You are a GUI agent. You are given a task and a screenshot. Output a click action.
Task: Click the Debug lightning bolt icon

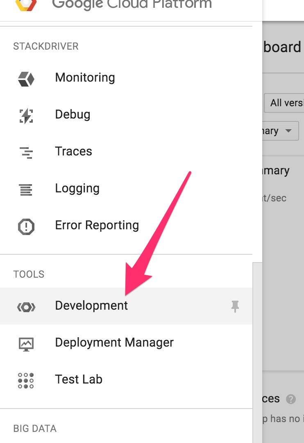(x=26, y=115)
